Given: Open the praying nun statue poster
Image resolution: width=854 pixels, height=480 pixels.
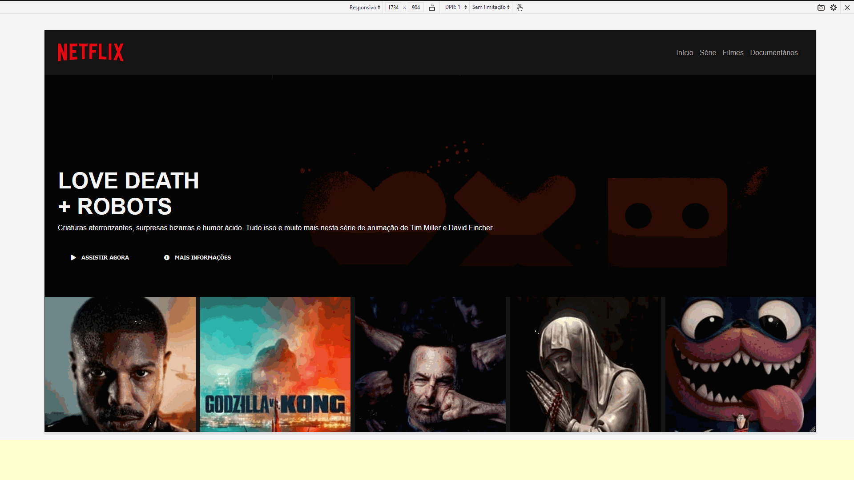Looking at the screenshot, I should coord(585,364).
